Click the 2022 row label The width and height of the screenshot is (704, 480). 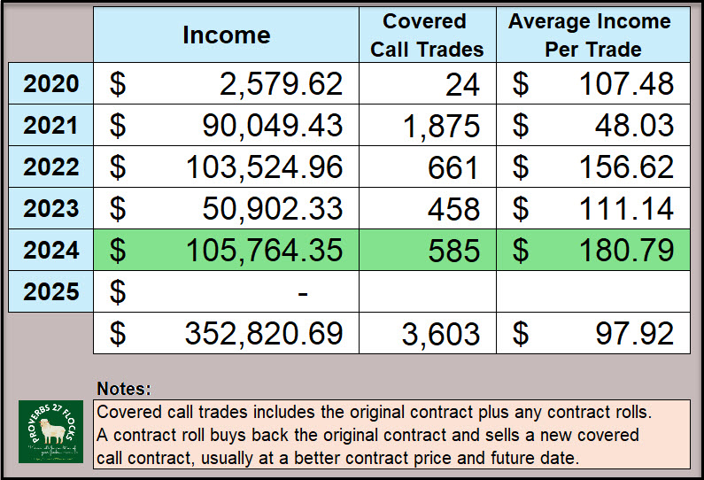coord(50,166)
